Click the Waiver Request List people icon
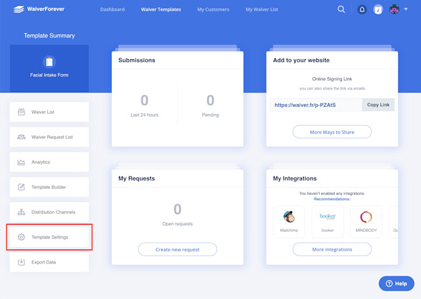Viewport: 421px width, 299px height. [x=21, y=137]
